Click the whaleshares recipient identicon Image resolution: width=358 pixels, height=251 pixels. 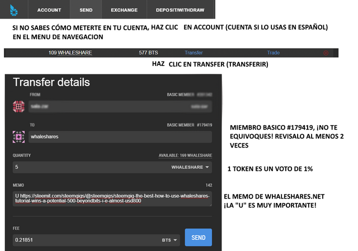coord(18,137)
